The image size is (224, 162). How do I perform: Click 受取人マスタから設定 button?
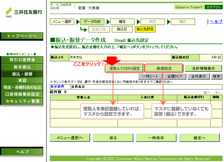[125, 68]
